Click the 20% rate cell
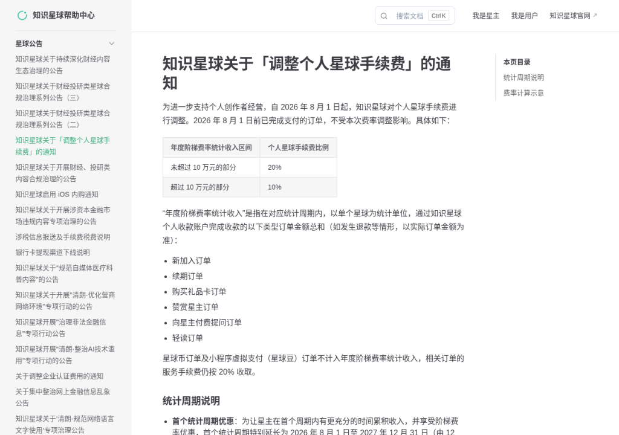619x435 pixels. [x=299, y=167]
